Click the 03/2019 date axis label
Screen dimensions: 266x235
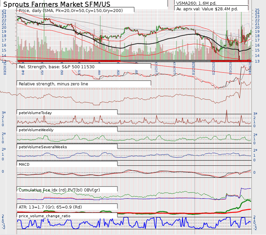pyautogui.click(x=5, y=68)
